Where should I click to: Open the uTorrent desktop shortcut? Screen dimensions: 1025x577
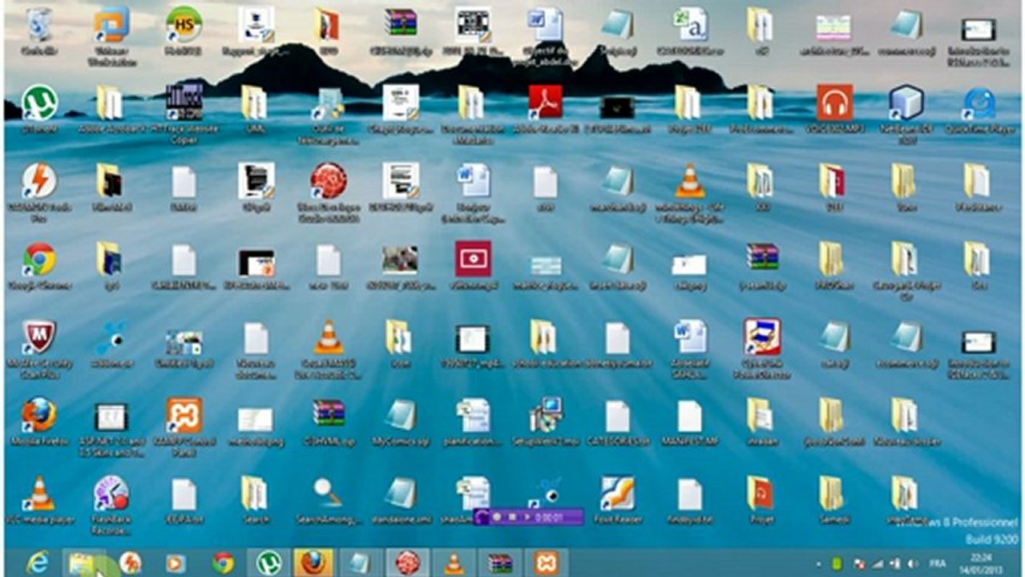[x=38, y=103]
